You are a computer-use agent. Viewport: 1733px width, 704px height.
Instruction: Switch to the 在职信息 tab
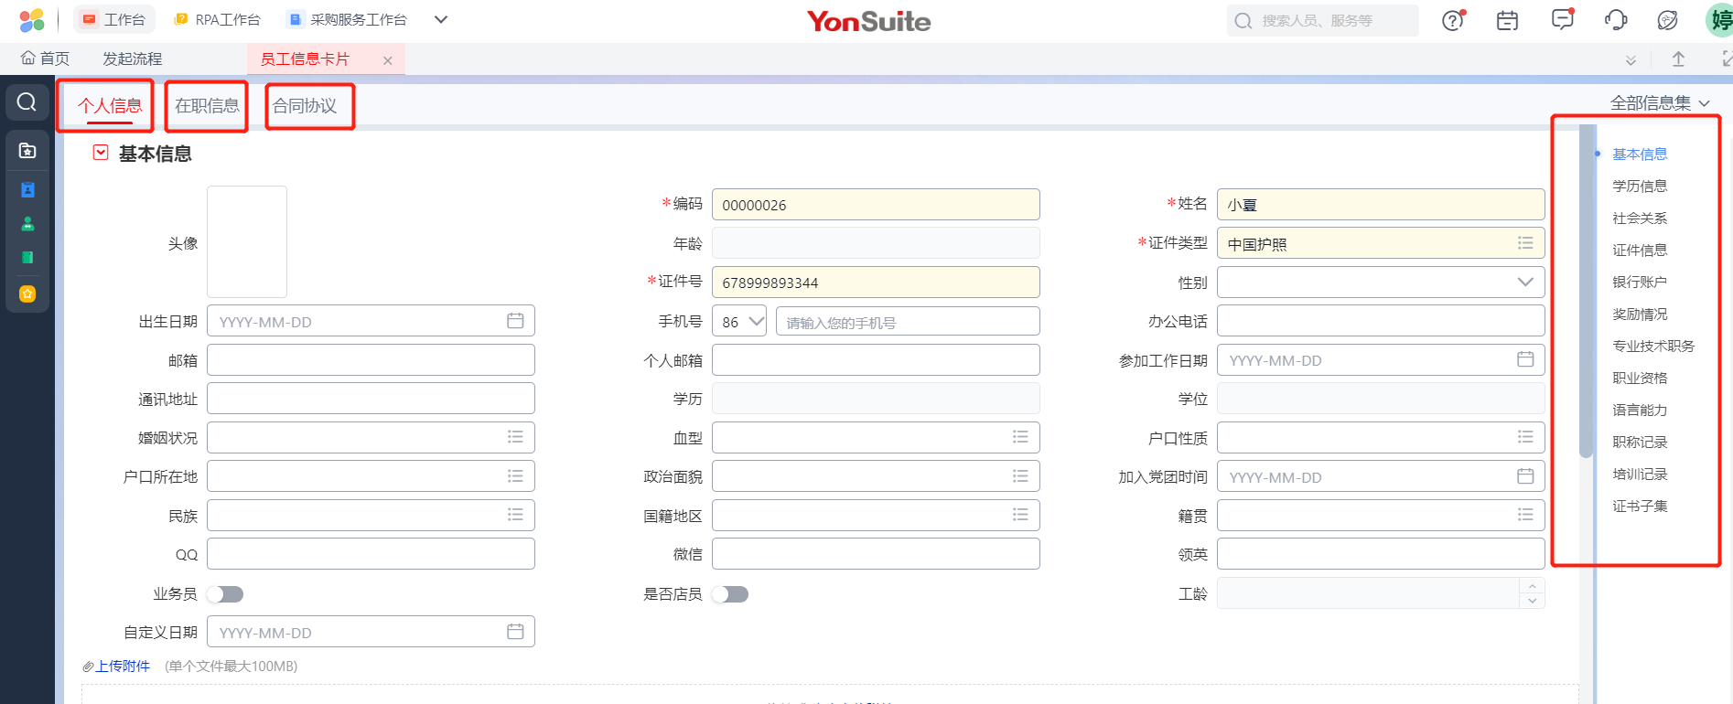pos(207,106)
